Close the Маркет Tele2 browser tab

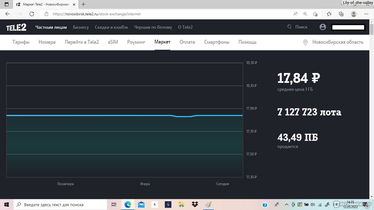pyautogui.click(x=74, y=4)
